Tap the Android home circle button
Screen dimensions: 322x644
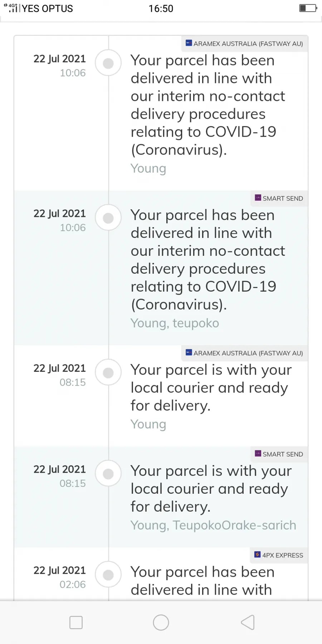(x=161, y=623)
